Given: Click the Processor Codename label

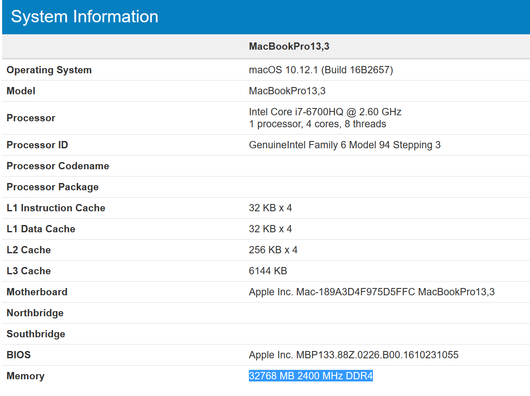Looking at the screenshot, I should tap(58, 166).
